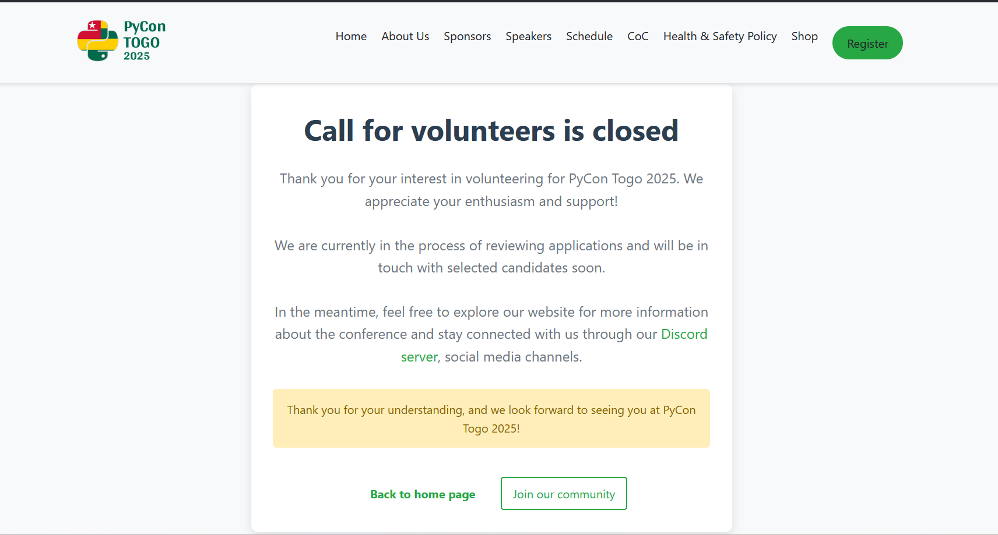This screenshot has width=998, height=535.
Task: Click the paragraph starting In the meantime
Action: pos(491,334)
